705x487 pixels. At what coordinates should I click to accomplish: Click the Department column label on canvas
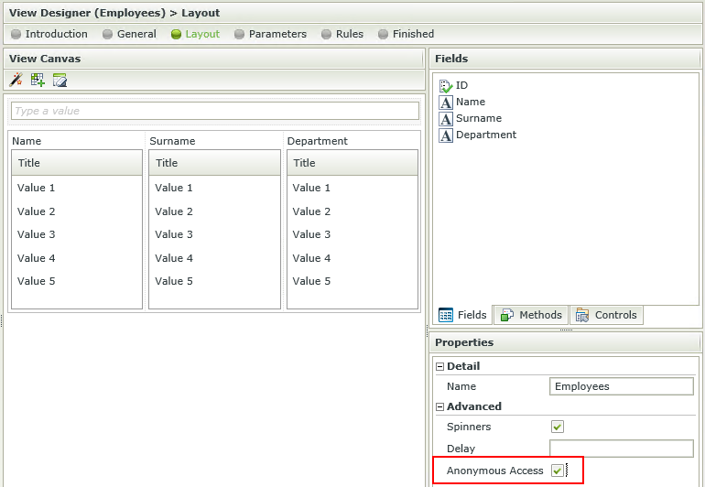[x=318, y=141]
